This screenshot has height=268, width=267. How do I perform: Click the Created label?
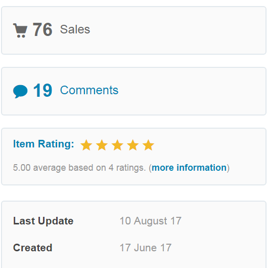pyautogui.click(x=32, y=248)
